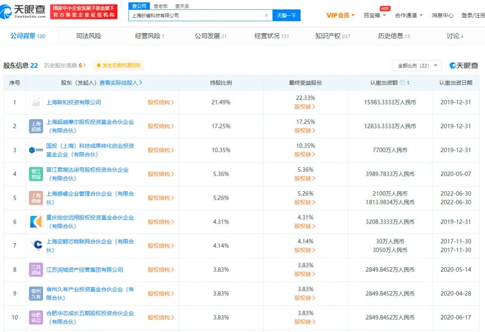Open 股权结构 for 重庆临空远翔 row
The height and width of the screenshot is (332, 485).
click(160, 222)
